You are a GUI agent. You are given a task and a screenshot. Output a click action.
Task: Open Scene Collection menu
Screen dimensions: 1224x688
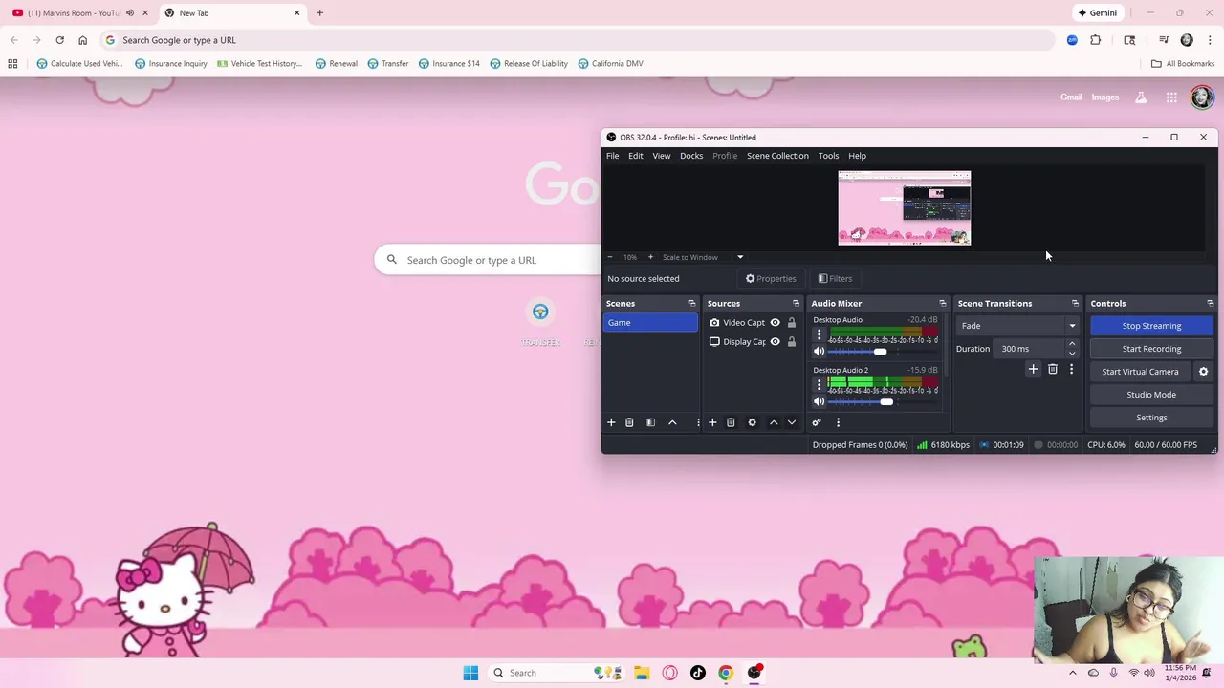777,156
